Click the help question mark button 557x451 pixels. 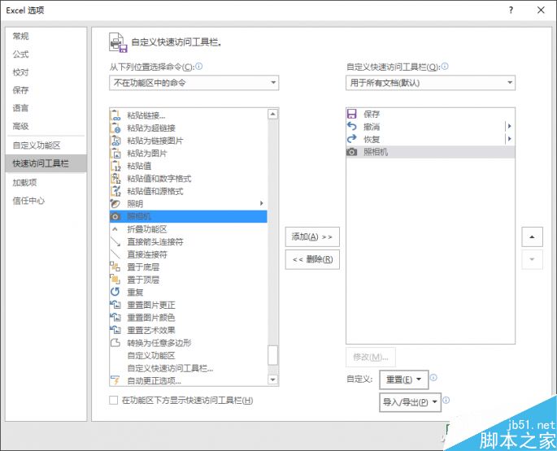click(511, 10)
